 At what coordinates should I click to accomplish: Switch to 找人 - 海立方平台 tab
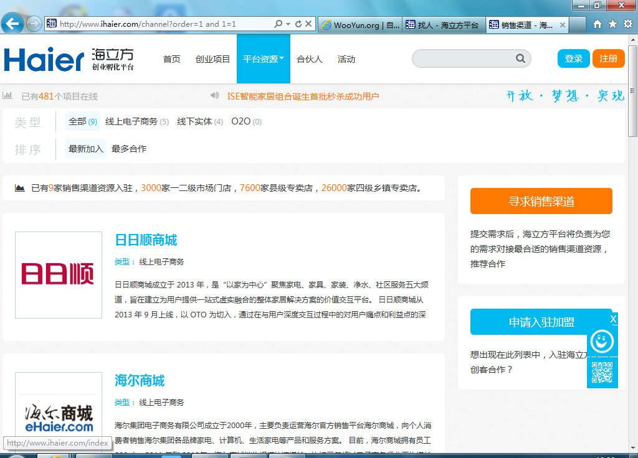pos(444,25)
